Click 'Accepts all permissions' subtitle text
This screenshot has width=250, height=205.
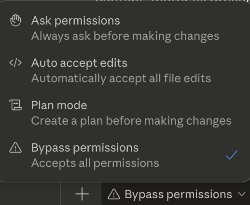95,163
